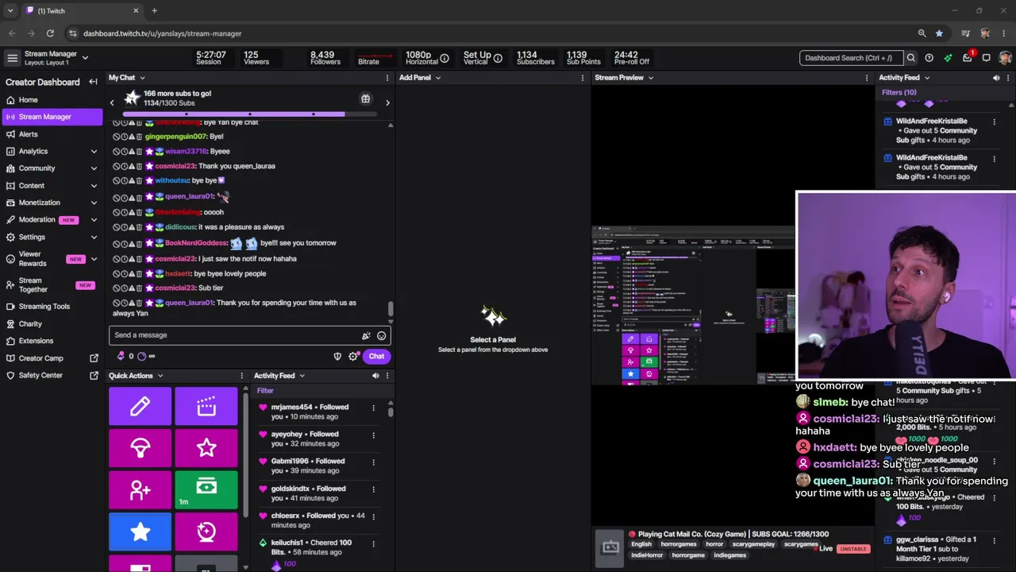This screenshot has height=572, width=1016.
Task: Click the green ad-break quick action tile labeled 1m
Action: point(206,490)
